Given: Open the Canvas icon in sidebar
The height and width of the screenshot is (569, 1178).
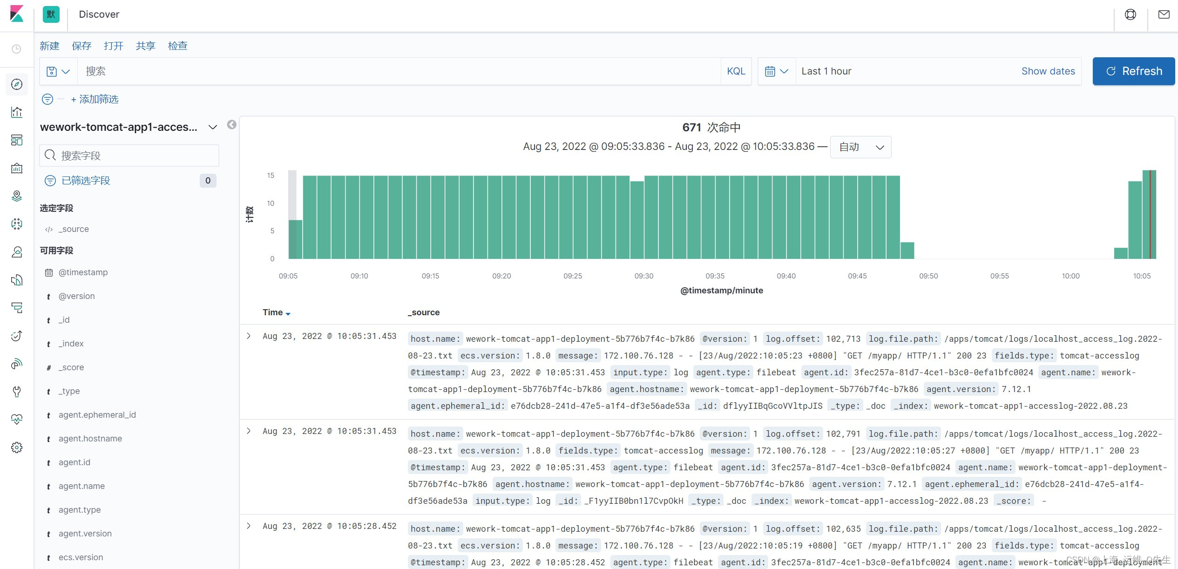Looking at the screenshot, I should 17,168.
